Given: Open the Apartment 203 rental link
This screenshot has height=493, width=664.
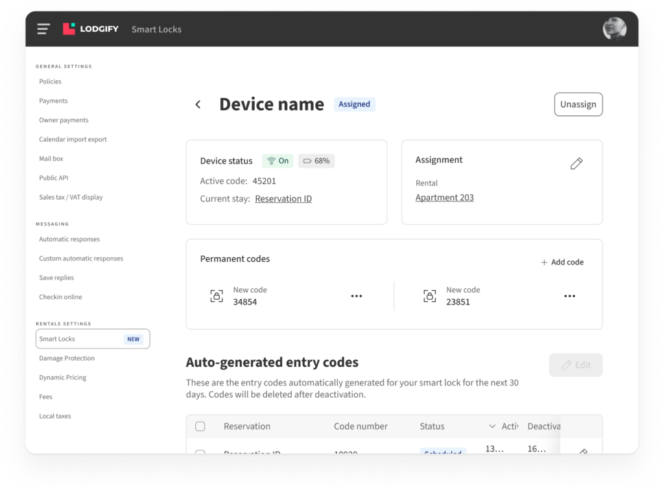Looking at the screenshot, I should (444, 198).
